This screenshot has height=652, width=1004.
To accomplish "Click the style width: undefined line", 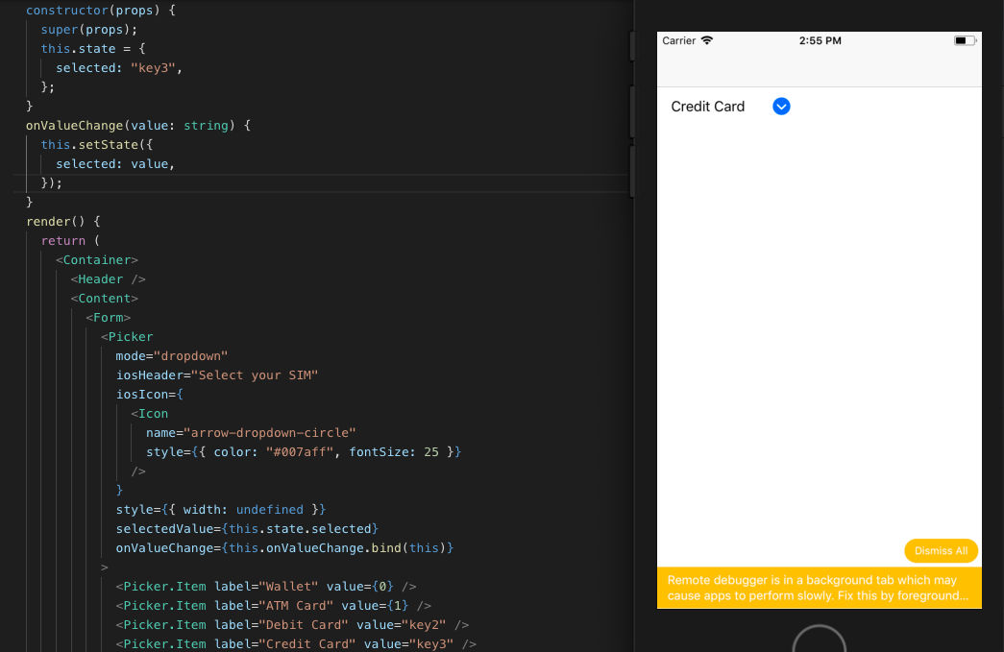I will [x=221, y=509].
